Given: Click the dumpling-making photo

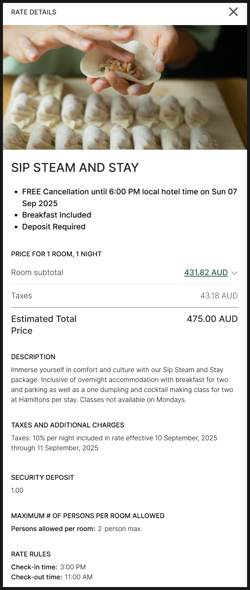Looking at the screenshot, I should point(125,87).
